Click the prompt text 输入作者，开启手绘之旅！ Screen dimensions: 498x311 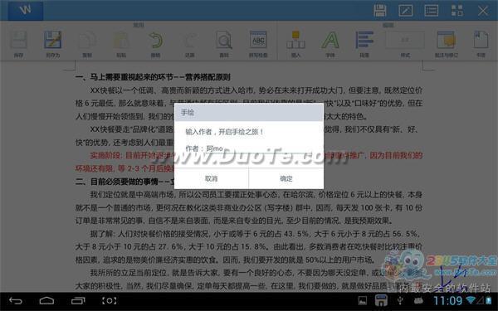[x=225, y=132]
